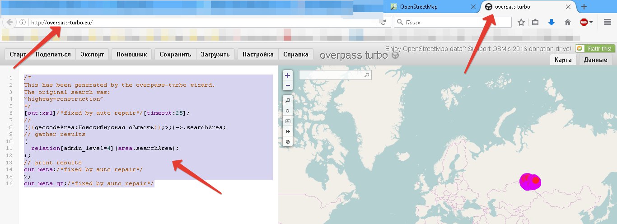The image size is (617, 224).
Task: Click the "highway=construction" comment line
Action: click(64, 99)
